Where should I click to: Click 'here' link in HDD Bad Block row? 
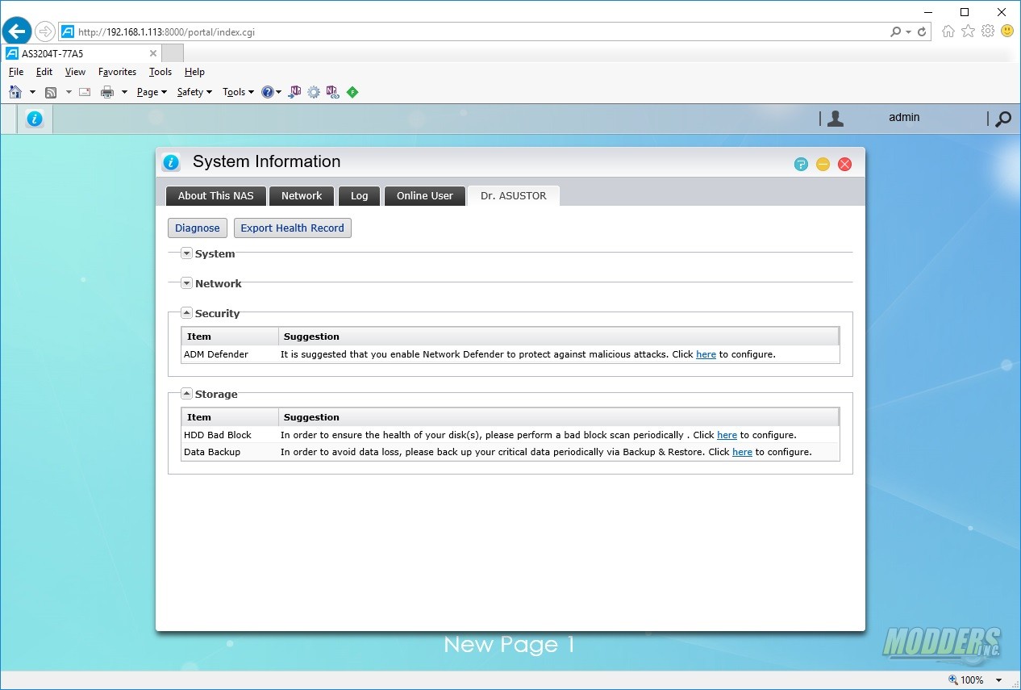pos(727,435)
